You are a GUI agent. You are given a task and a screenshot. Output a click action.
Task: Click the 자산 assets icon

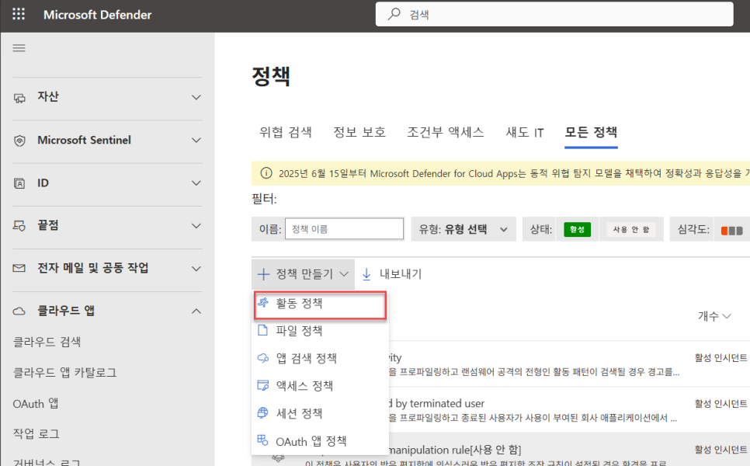pyautogui.click(x=19, y=98)
